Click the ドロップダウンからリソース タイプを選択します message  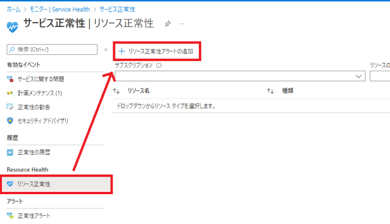click(166, 106)
